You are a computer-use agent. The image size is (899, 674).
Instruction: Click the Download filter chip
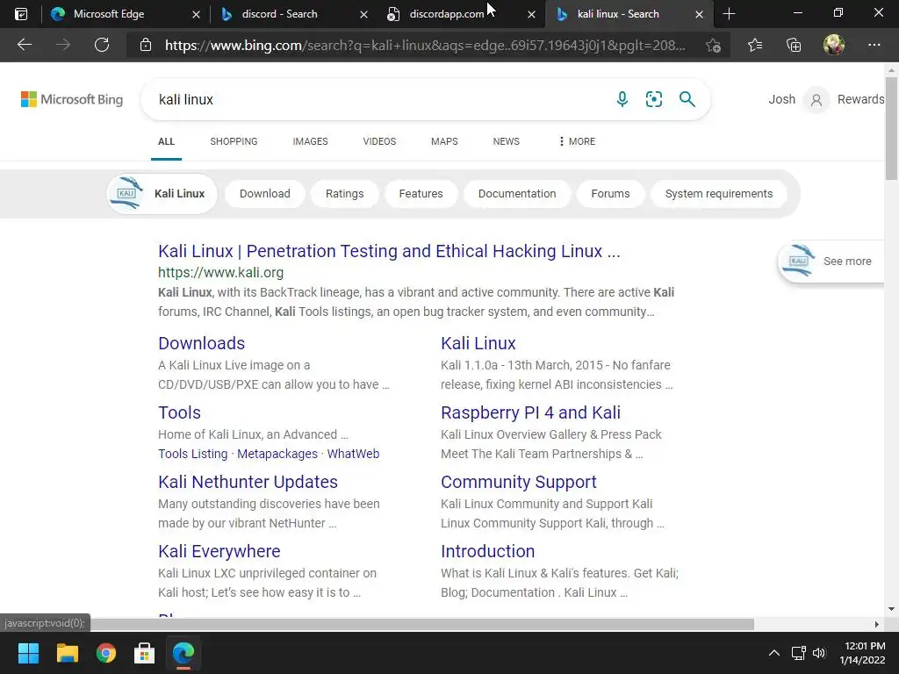point(265,194)
